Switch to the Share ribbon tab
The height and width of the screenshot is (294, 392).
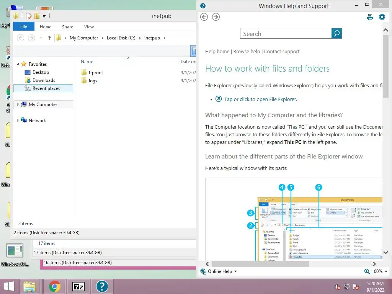pos(67,27)
